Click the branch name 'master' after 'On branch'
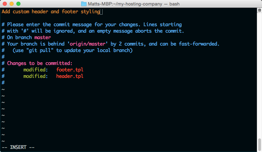The height and width of the screenshot is (152, 262). (43, 37)
